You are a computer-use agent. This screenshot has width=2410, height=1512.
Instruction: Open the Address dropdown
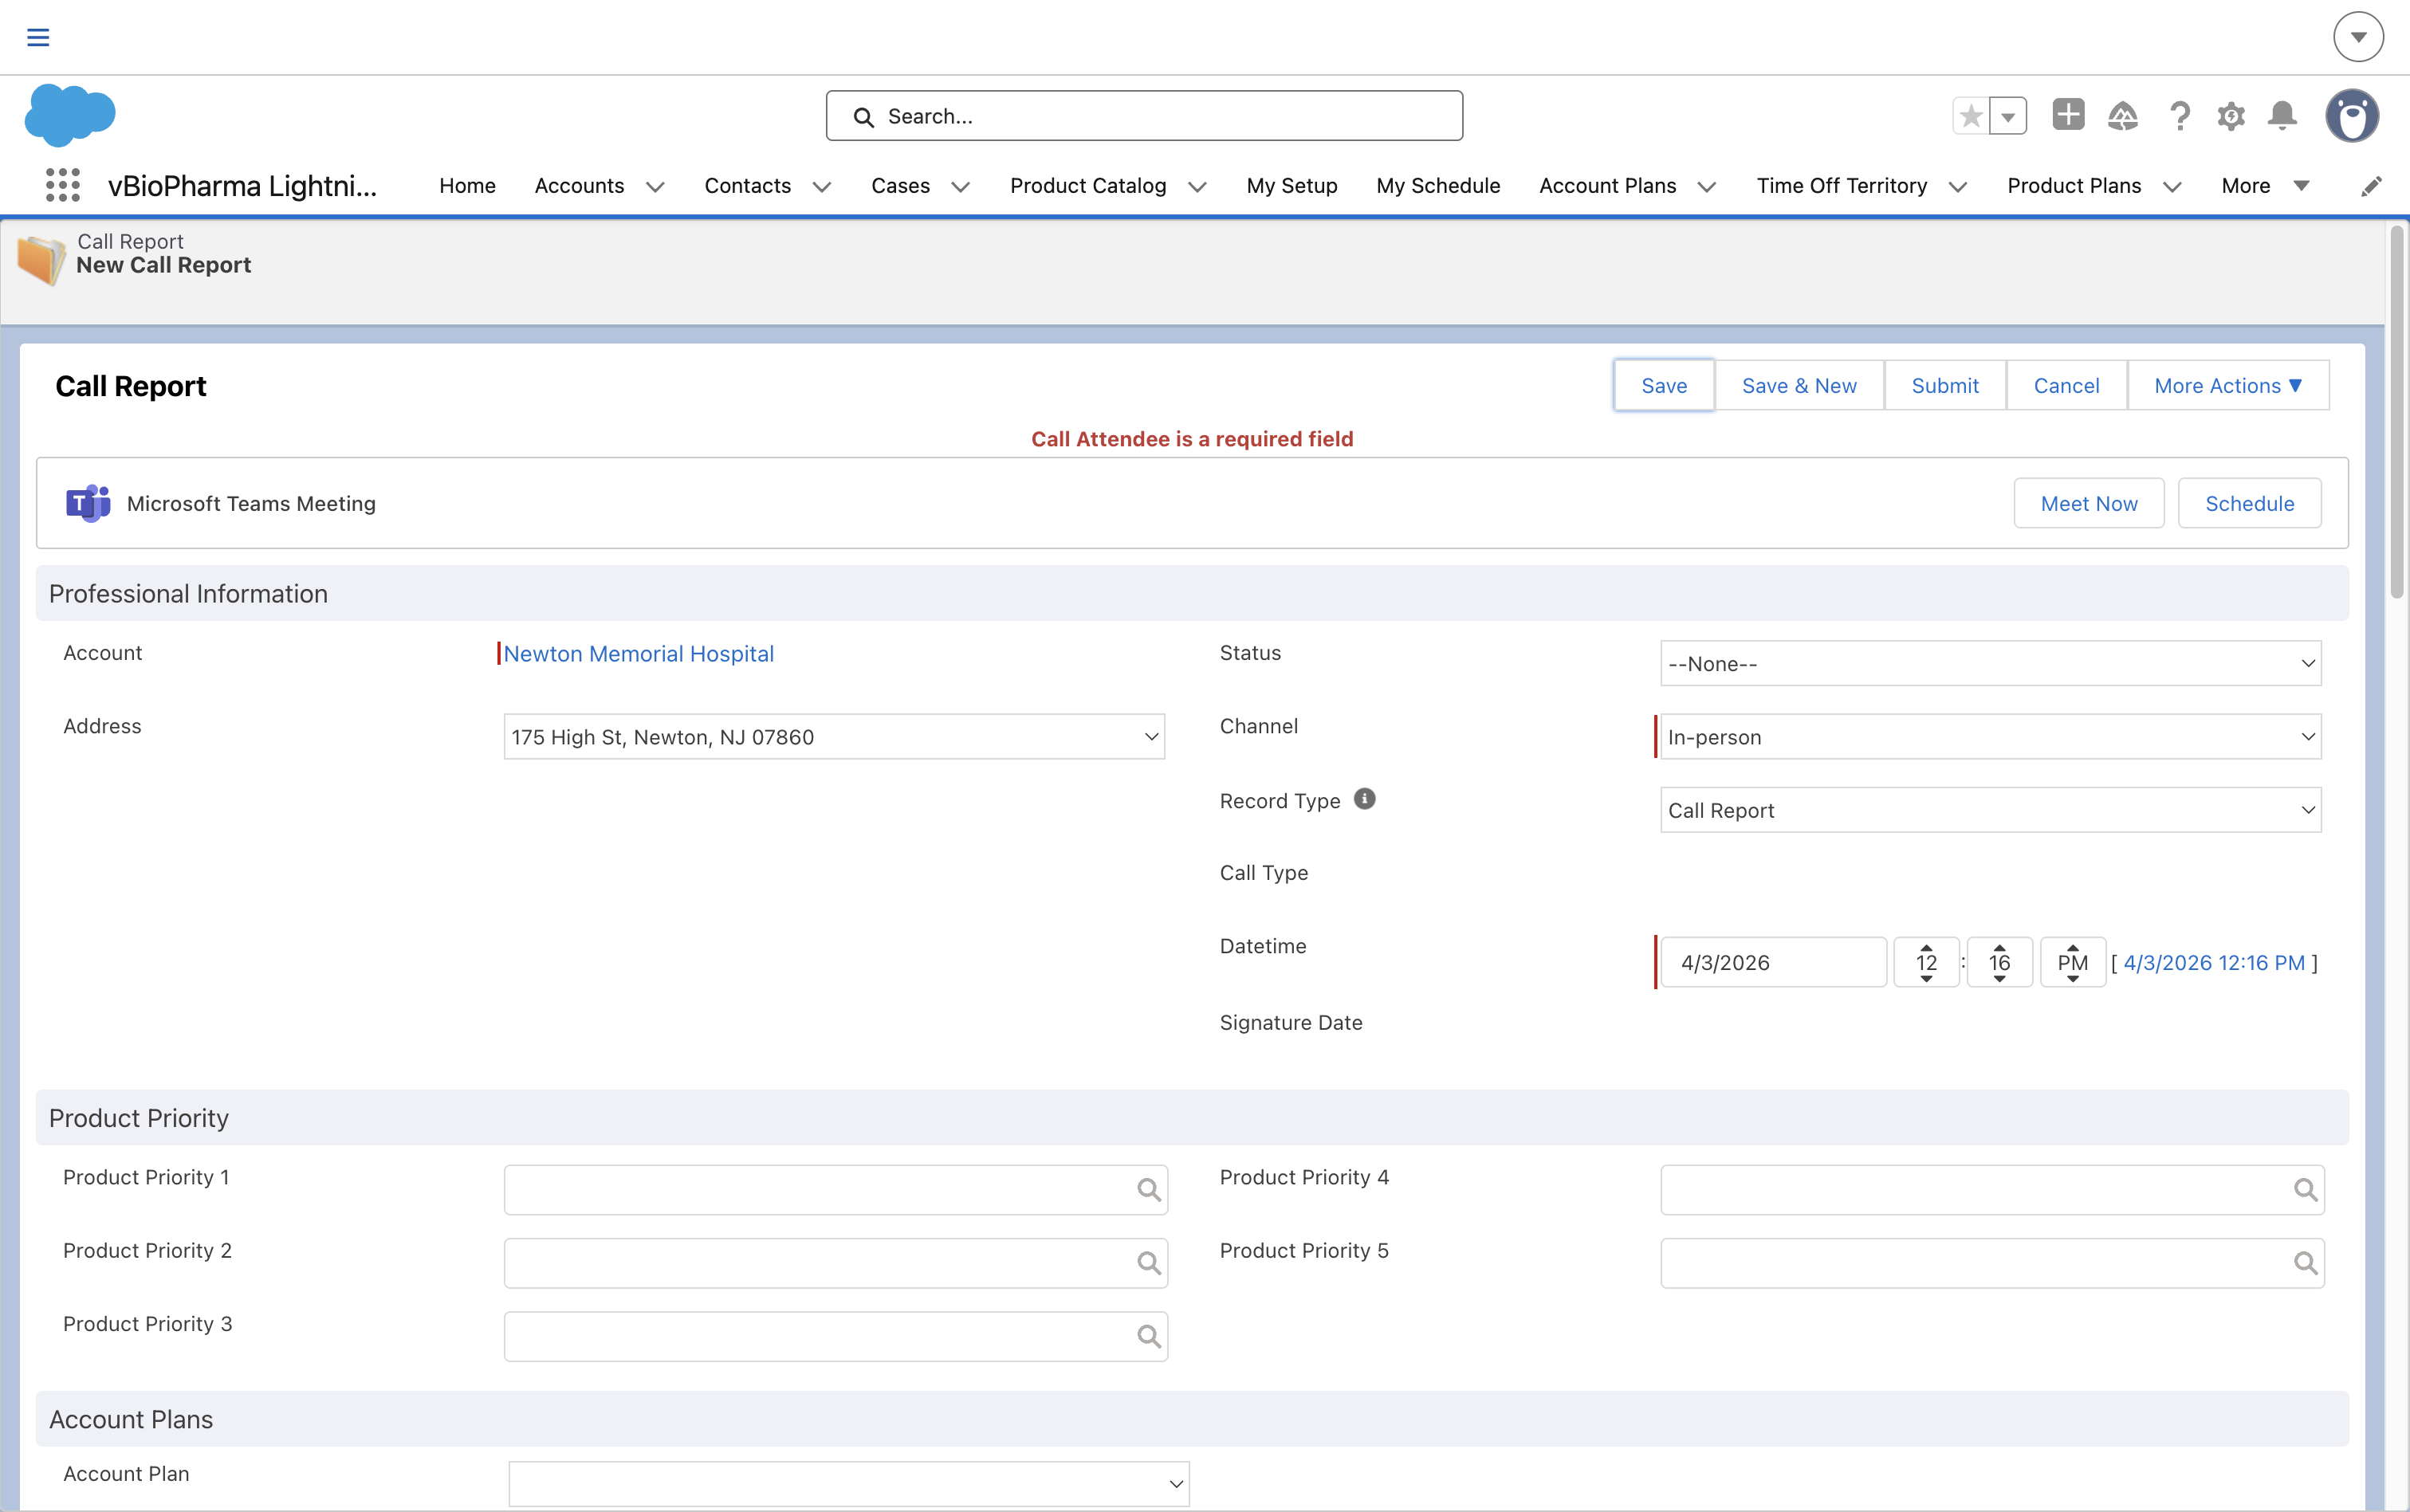[x=834, y=737]
